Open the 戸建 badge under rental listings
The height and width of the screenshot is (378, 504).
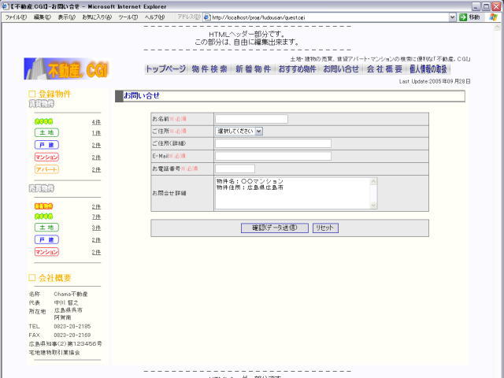pyautogui.click(x=46, y=145)
